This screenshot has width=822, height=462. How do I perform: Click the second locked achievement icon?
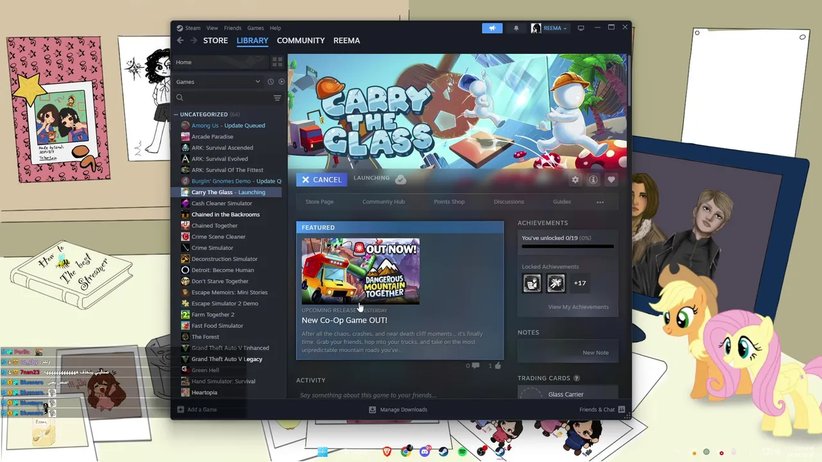[x=556, y=283]
